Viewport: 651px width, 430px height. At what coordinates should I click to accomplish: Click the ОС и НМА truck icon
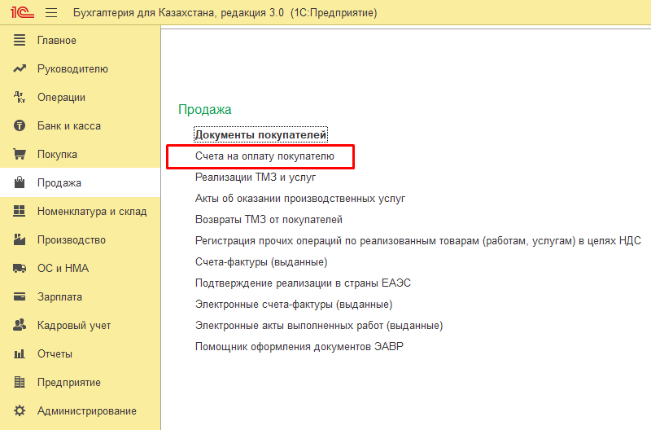[20, 269]
